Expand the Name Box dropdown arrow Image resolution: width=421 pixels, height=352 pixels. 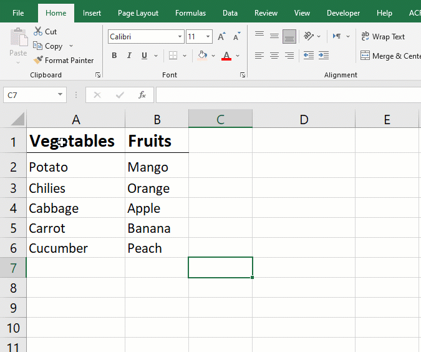(60, 95)
